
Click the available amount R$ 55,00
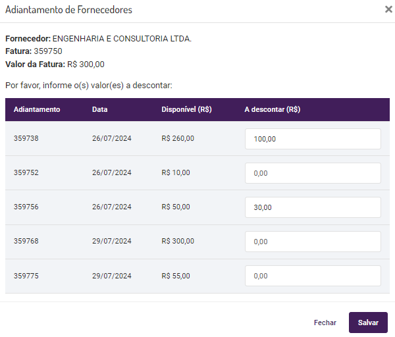coord(176,276)
